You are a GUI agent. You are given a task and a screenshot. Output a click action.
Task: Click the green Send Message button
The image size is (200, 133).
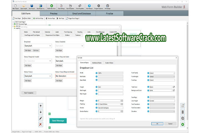point(58,121)
